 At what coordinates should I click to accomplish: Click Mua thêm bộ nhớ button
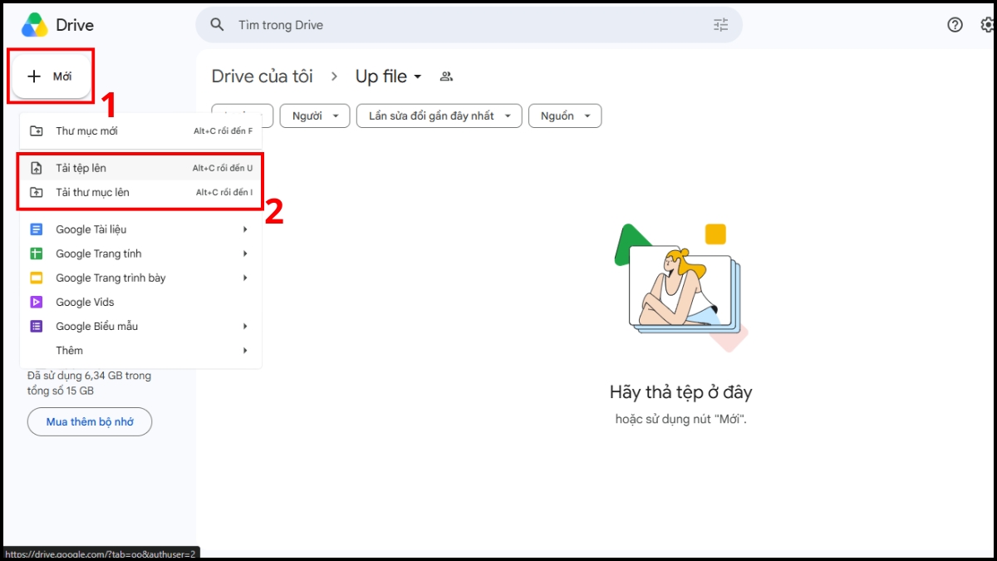[x=90, y=422]
